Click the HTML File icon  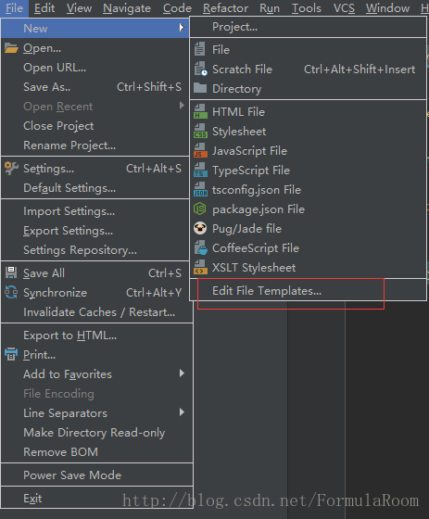[200, 112]
